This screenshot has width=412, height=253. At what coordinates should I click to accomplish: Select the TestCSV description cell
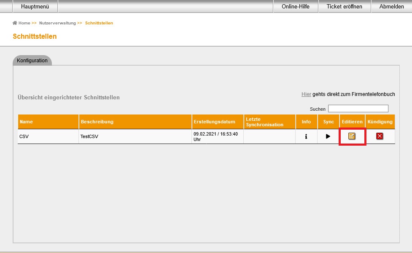135,136
